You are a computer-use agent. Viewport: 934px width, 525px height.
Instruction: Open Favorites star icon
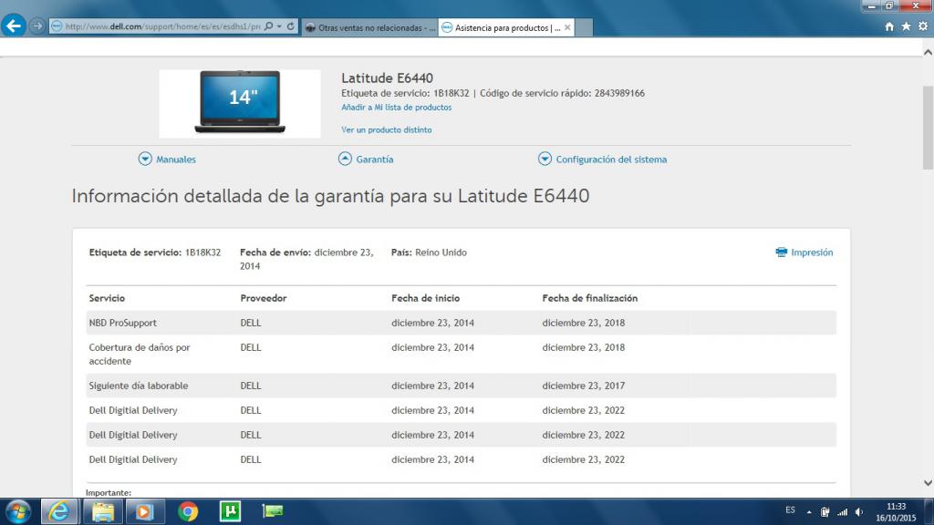tap(906, 26)
